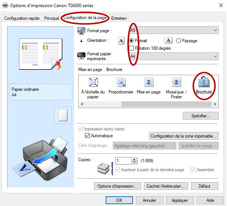Close the print options dialog window
227x206 pixels.
[221, 6]
